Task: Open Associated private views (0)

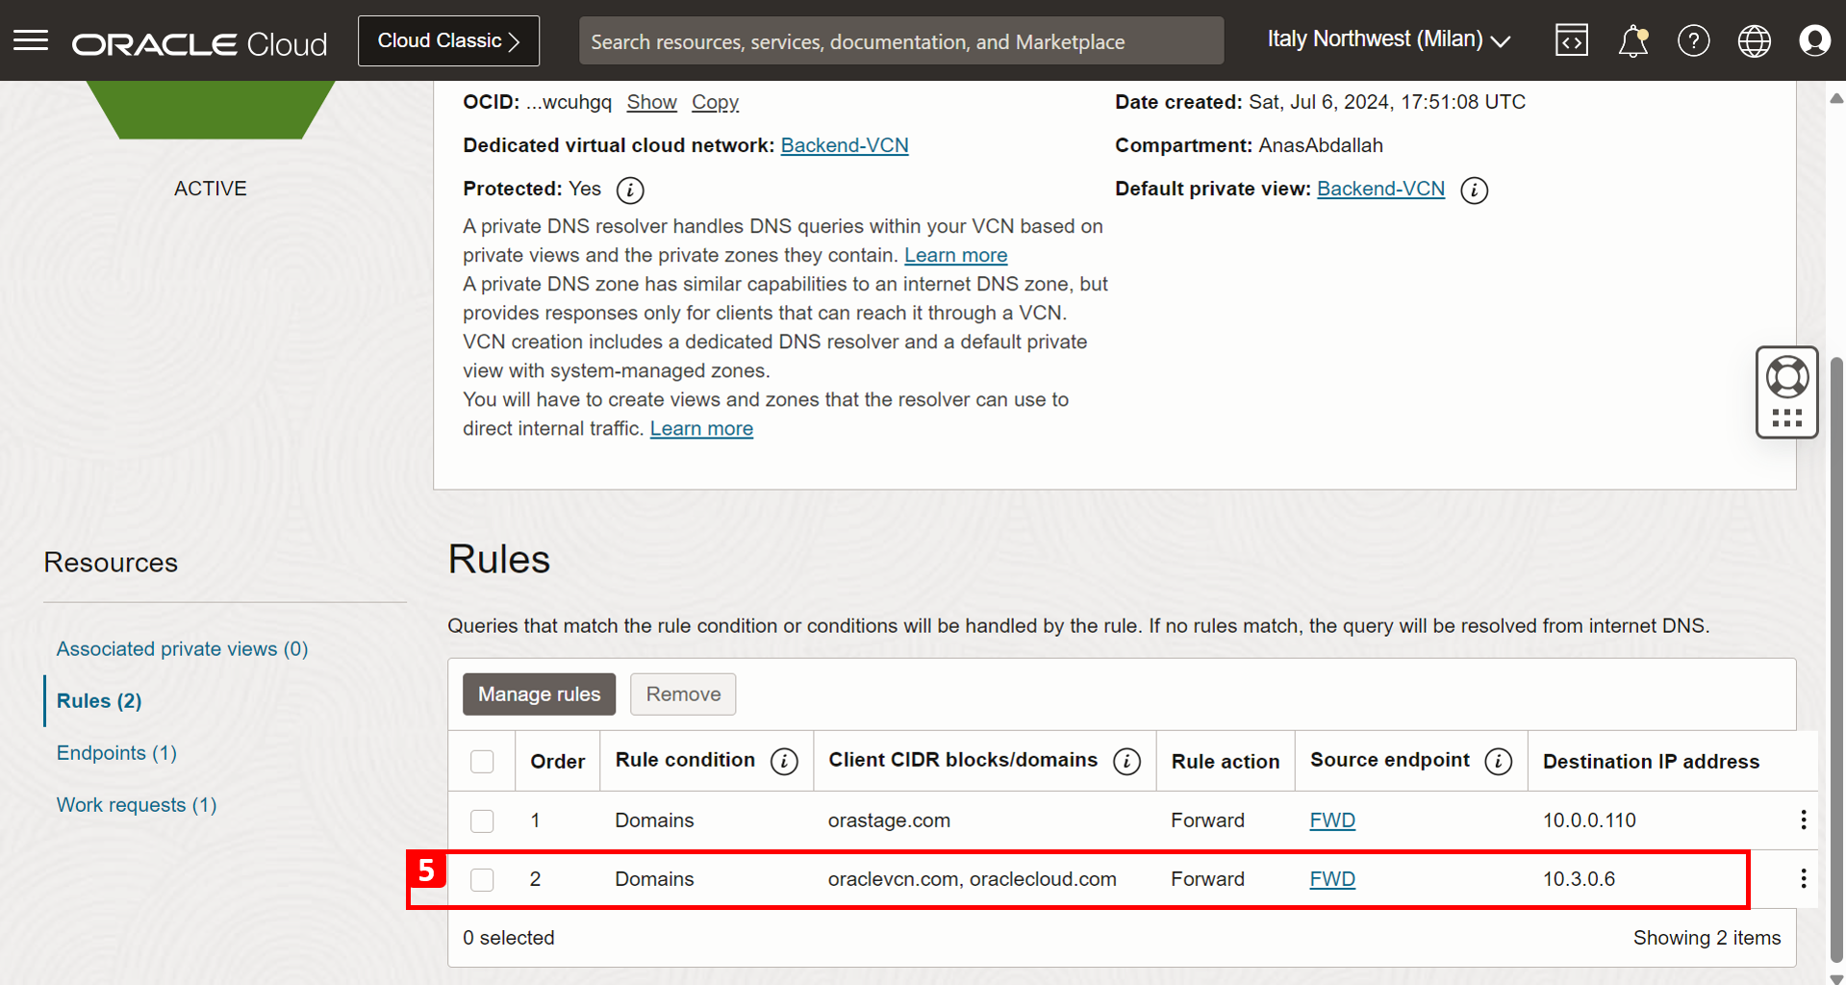Action: [x=182, y=648]
